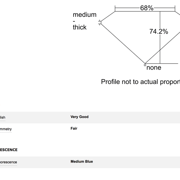Click the diamond profile's left pavilion edge
Viewport: 180px width, 180px height.
(x=123, y=43)
